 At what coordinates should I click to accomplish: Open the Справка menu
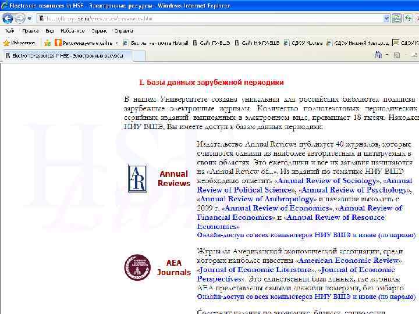pos(123,31)
